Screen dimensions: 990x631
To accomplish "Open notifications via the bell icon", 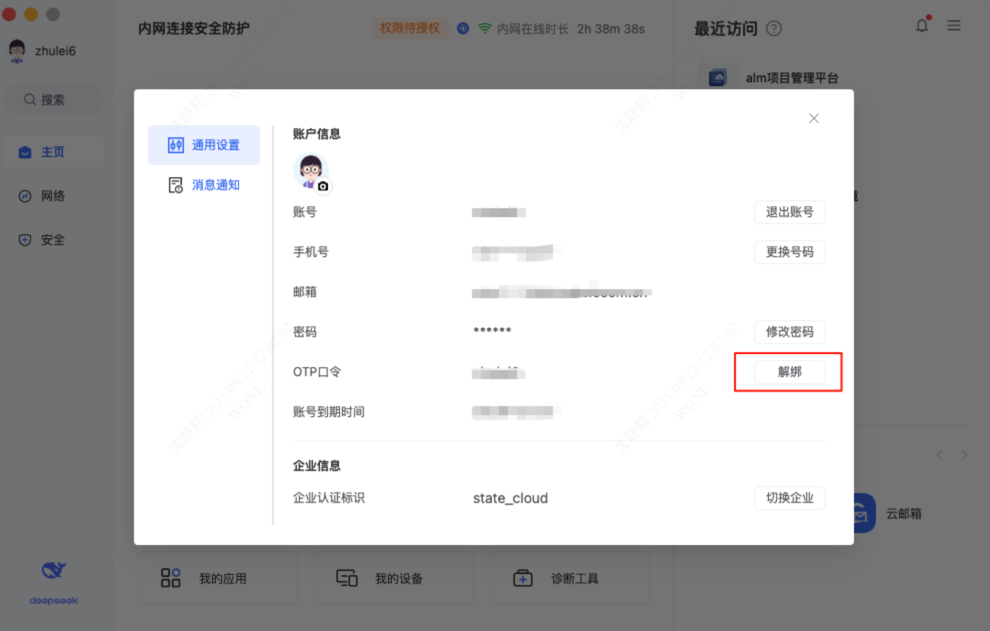I will pyautogui.click(x=922, y=25).
